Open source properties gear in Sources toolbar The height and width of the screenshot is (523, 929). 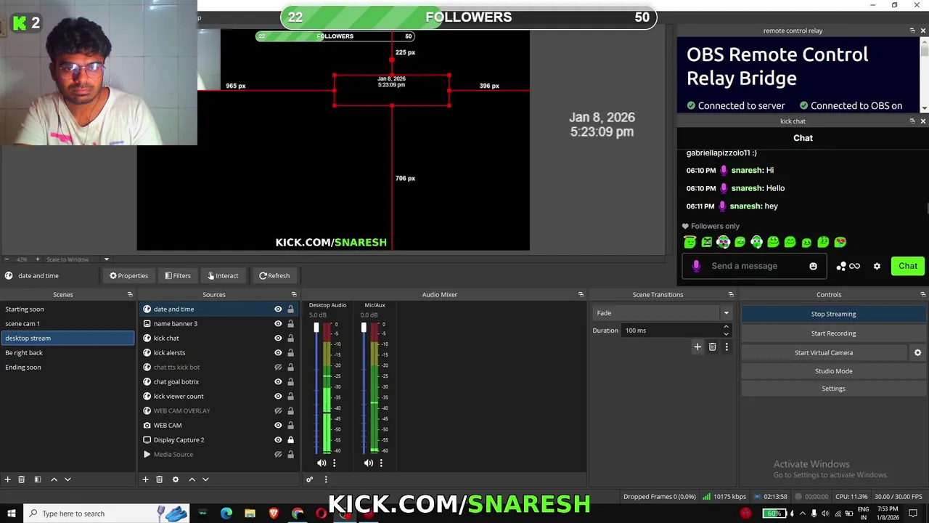(176, 479)
